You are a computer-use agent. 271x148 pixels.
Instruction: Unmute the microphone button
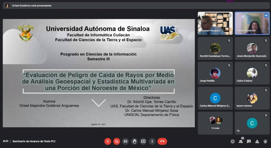[107, 141]
